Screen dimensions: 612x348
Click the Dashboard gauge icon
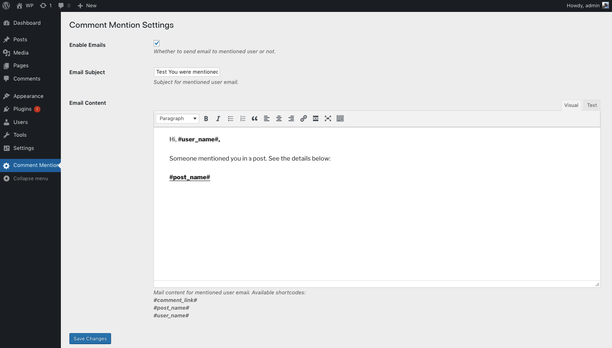[6, 23]
